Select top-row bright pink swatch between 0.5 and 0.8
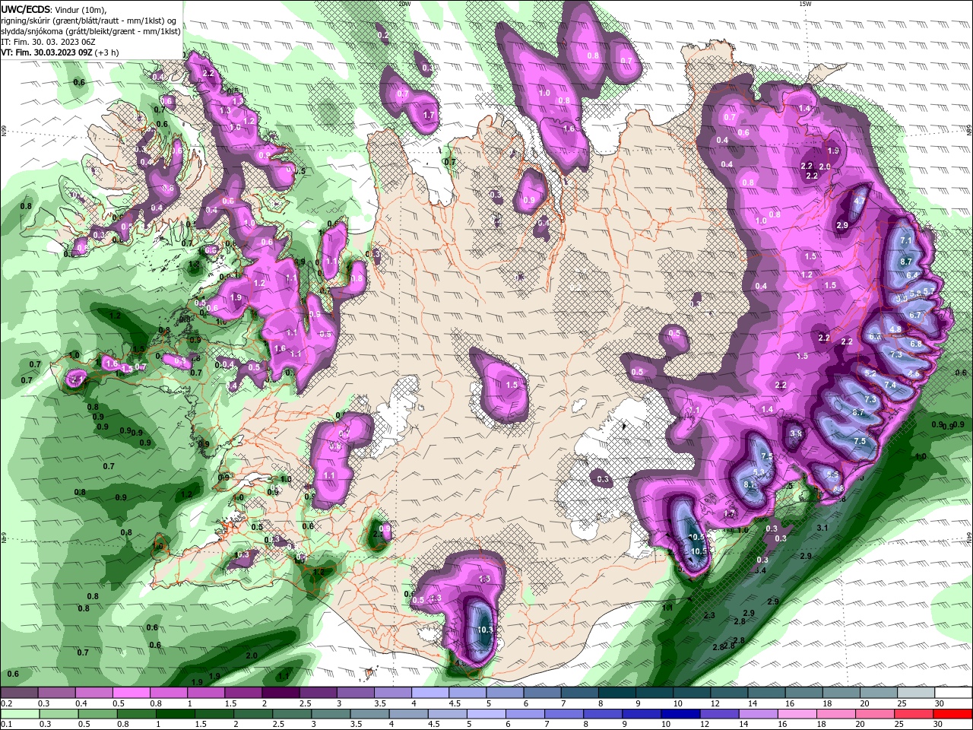Screen dimensions: 973x730 tap(131, 693)
